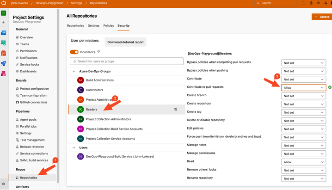Toggle the Inheritance switch off

pyautogui.click(x=74, y=52)
